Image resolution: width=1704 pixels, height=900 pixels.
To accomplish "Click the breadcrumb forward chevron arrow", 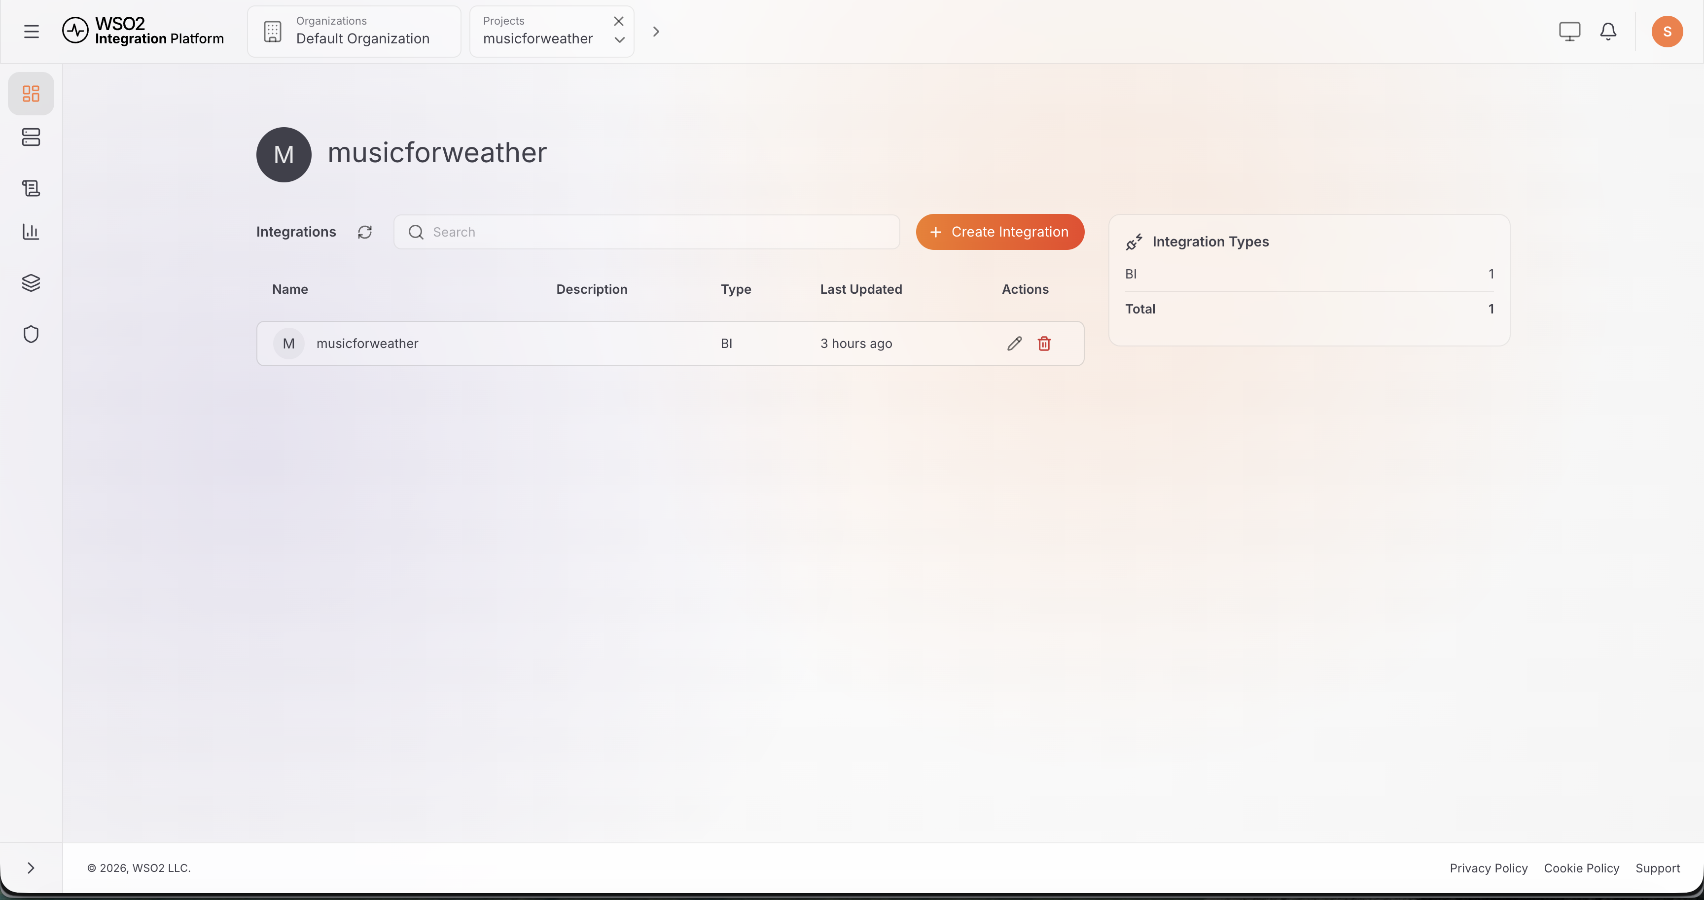I will click(656, 31).
